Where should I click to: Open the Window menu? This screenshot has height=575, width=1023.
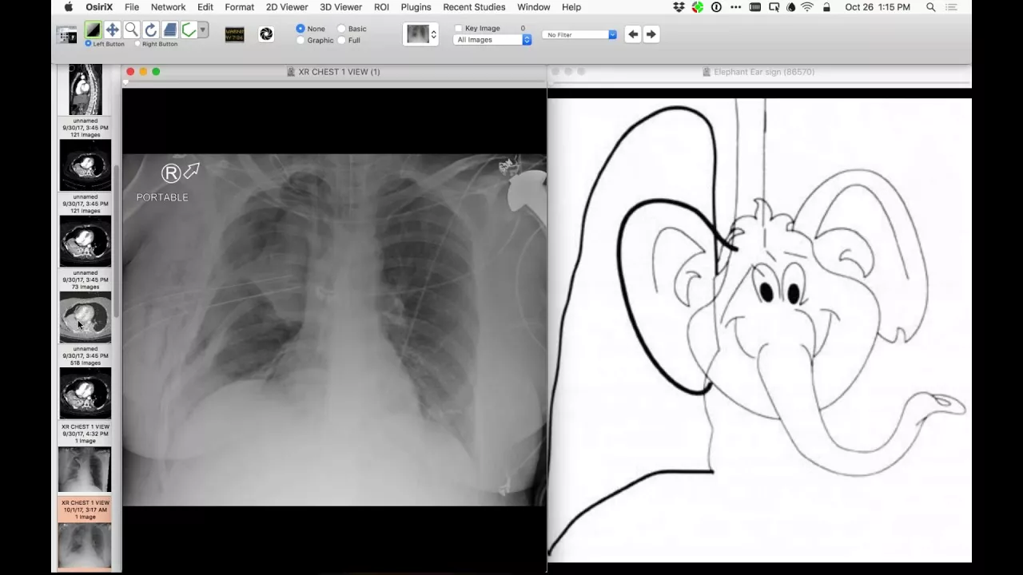pyautogui.click(x=533, y=7)
